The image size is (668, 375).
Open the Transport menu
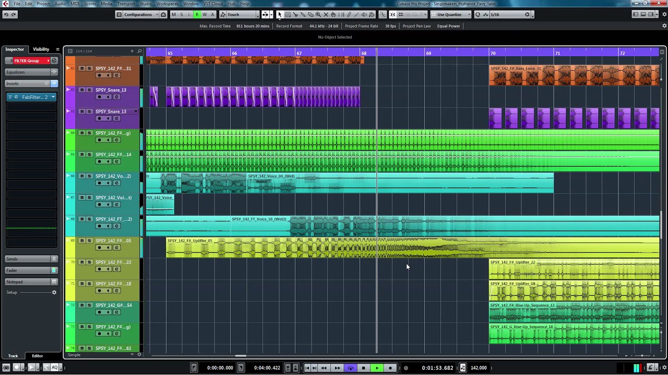coord(126,4)
